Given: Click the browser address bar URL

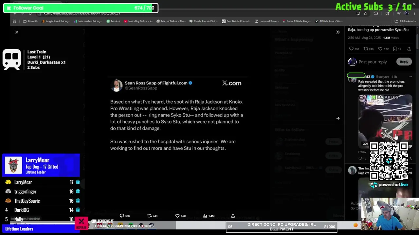Looking at the screenshot, I should click(82, 13).
